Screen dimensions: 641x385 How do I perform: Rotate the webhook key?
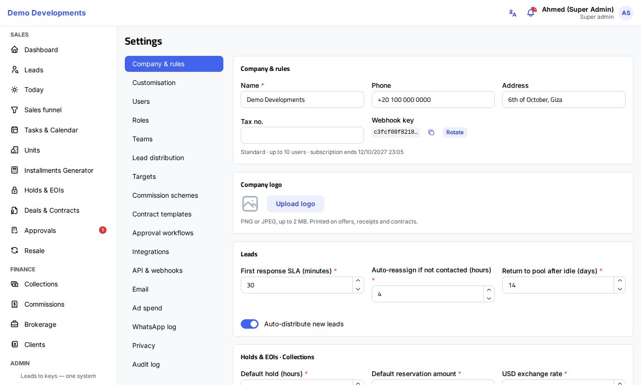(x=455, y=132)
